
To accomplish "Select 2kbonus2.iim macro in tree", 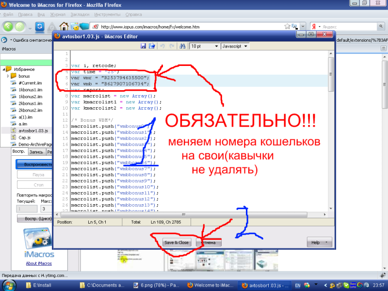I will click(31, 110).
